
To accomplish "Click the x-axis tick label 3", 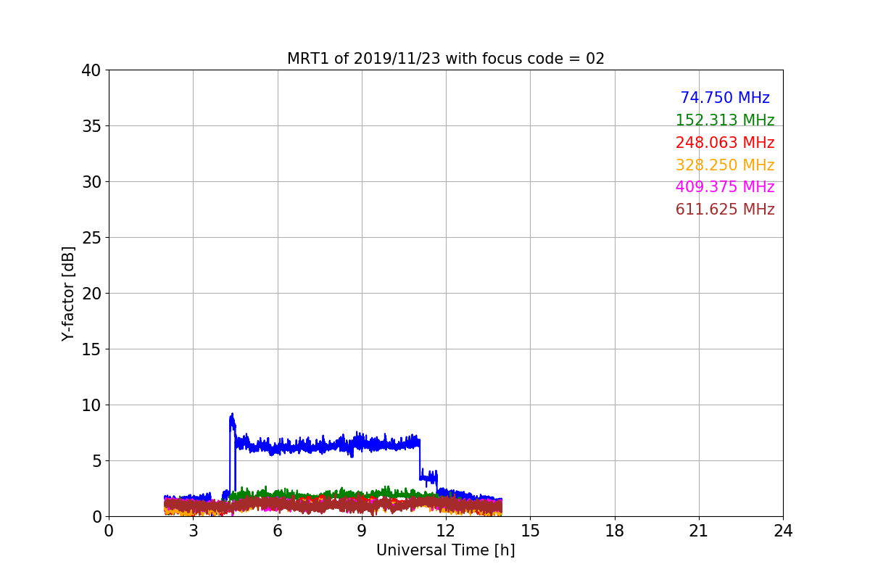I will [193, 531].
